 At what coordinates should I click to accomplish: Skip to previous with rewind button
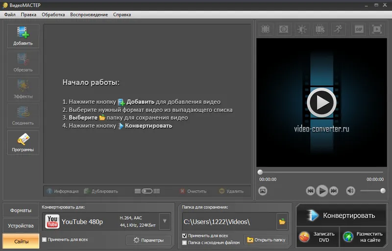click(x=310, y=191)
